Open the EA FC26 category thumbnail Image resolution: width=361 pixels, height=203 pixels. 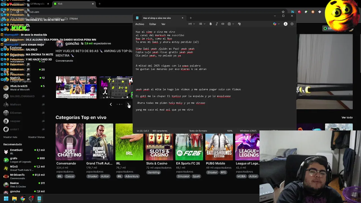[x=189, y=147]
